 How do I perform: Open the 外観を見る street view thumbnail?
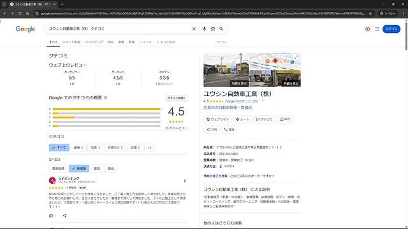tap(275, 78)
